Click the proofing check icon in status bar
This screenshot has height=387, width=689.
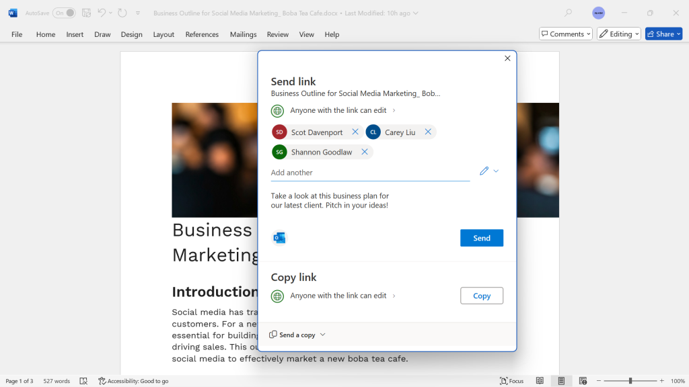pyautogui.click(x=83, y=381)
